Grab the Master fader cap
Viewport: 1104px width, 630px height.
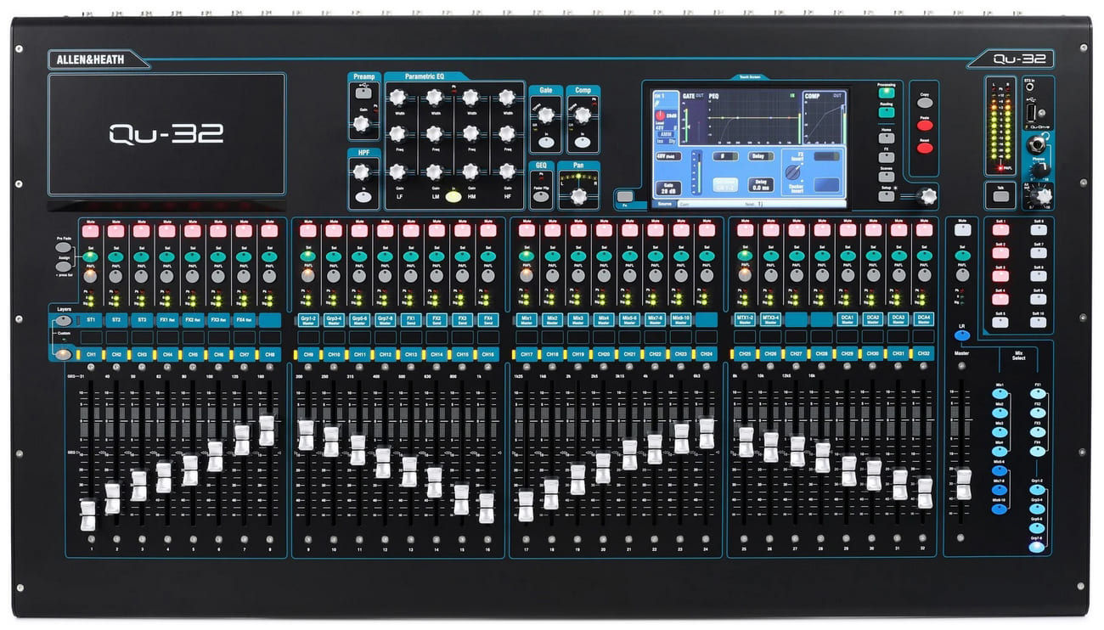coord(963,484)
